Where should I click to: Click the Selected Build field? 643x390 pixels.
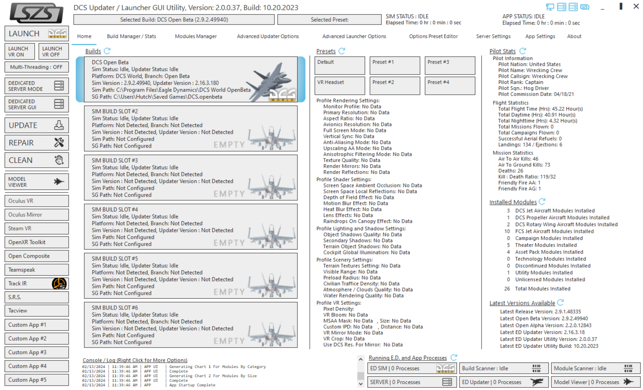[174, 20]
